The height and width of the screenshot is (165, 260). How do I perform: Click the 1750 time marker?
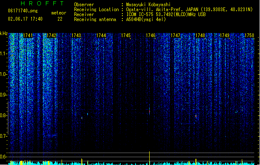pos(249,35)
